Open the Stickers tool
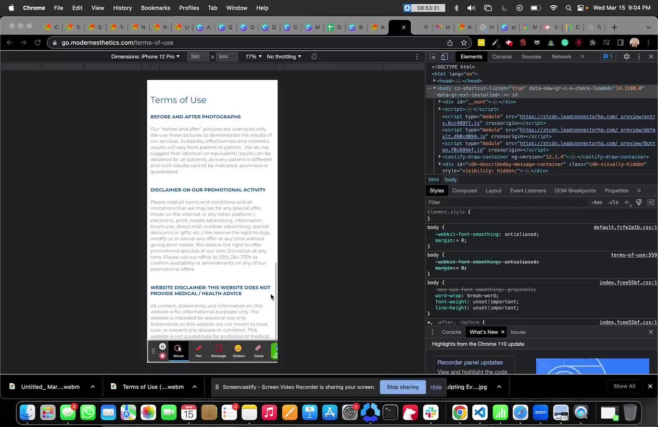 pos(239,351)
